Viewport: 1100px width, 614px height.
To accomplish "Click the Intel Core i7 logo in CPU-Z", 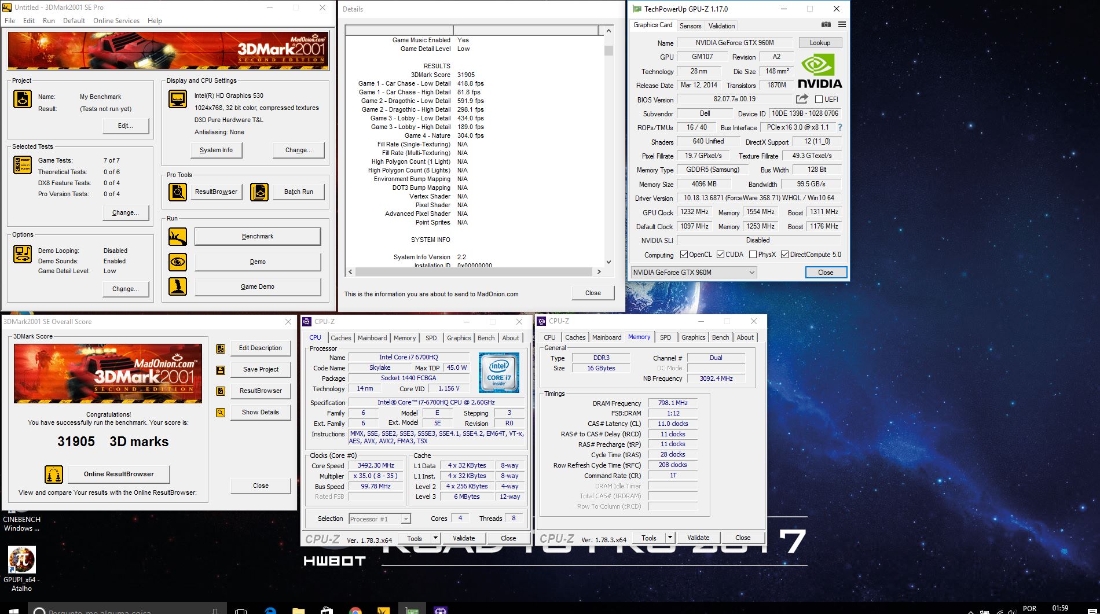I will 499,373.
